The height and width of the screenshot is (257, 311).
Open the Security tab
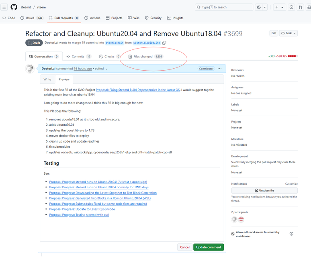153,18
